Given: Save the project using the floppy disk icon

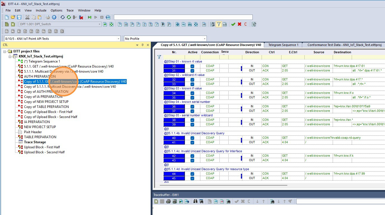Looking at the screenshot, I should click(x=19, y=17).
